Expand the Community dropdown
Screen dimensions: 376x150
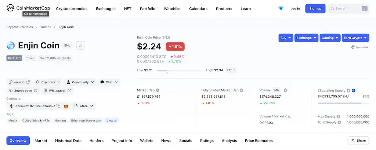pos(80,82)
